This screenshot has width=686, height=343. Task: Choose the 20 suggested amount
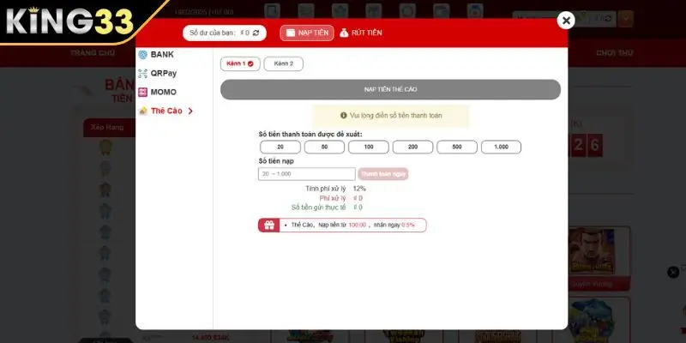point(280,147)
